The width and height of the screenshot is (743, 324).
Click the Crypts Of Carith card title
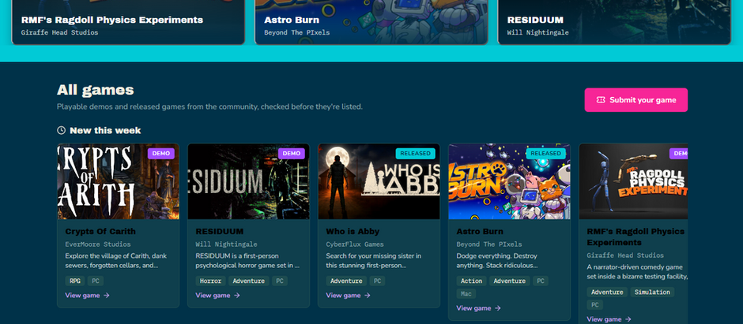click(x=100, y=232)
